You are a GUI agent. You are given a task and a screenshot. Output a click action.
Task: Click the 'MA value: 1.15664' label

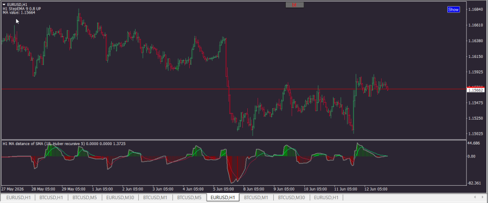[19, 12]
